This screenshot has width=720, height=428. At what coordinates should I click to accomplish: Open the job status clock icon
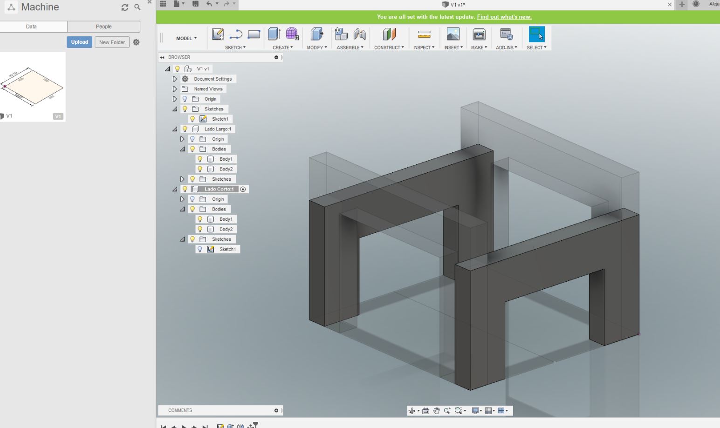pos(696,4)
